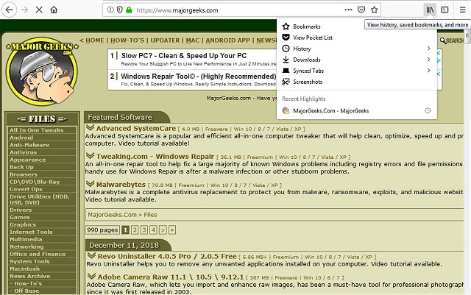Open Adobe Camera Raw 11.1 link
This screenshot has height=295, width=471.
pos(171,277)
